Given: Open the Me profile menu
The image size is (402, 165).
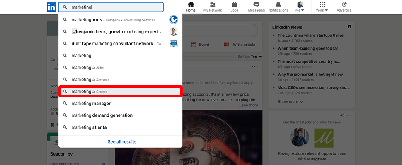Looking at the screenshot, I should (x=300, y=7).
